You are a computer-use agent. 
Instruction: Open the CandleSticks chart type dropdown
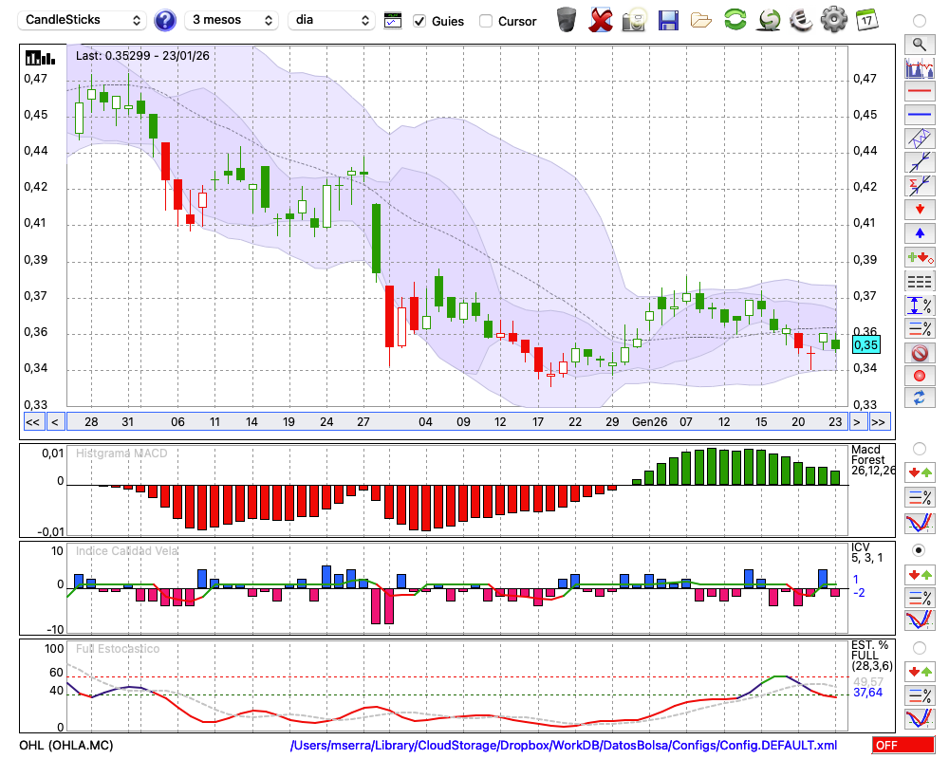[84, 20]
